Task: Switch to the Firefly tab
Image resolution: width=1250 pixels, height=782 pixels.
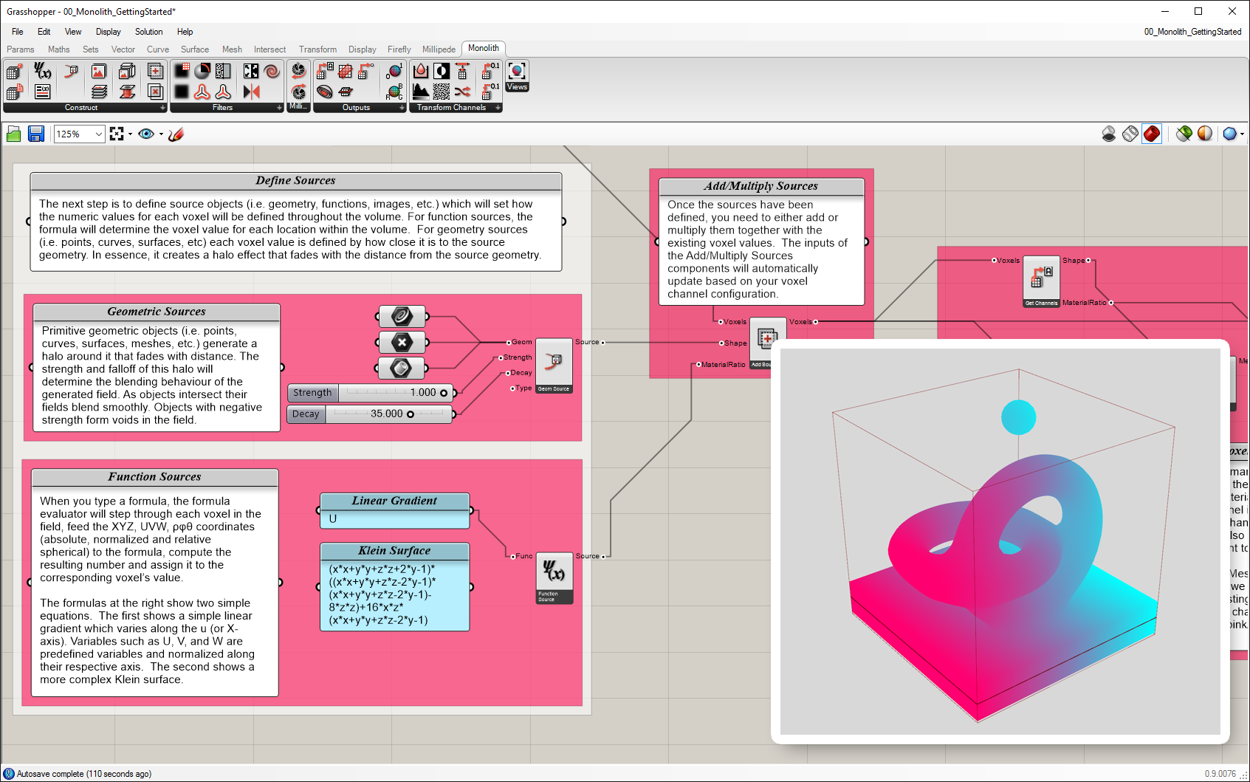Action: pyautogui.click(x=399, y=49)
